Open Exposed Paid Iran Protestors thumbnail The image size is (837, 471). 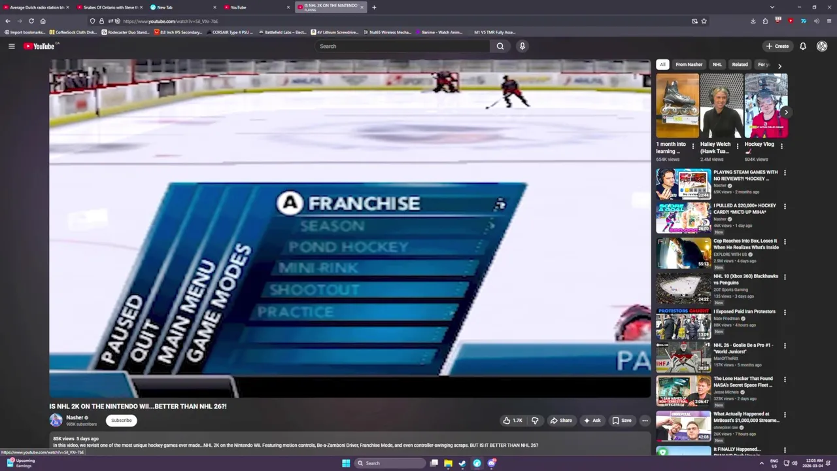(683, 323)
